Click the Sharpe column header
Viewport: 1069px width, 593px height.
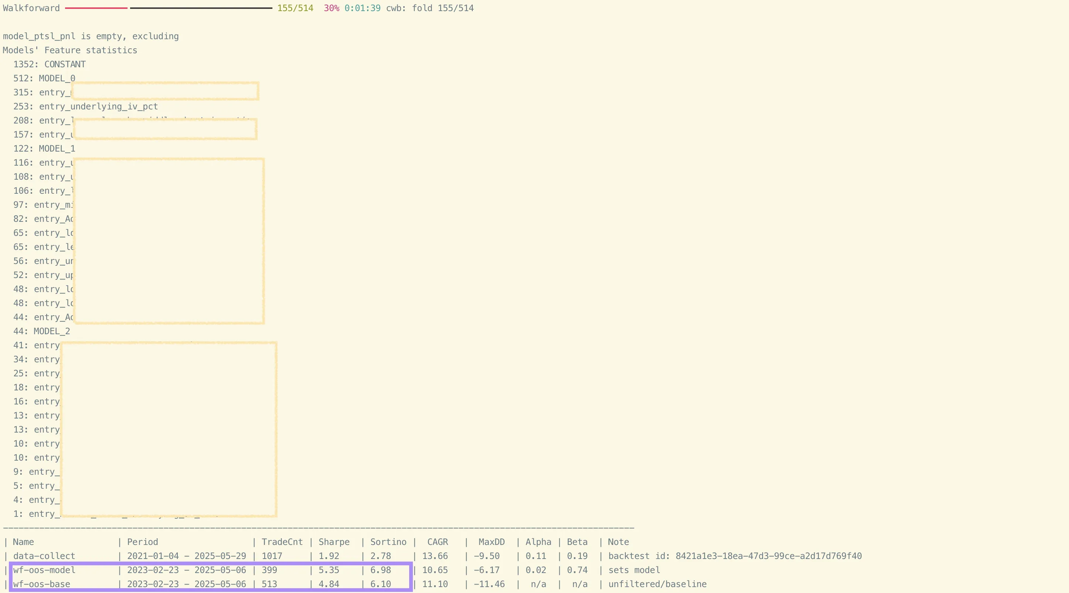[334, 542]
